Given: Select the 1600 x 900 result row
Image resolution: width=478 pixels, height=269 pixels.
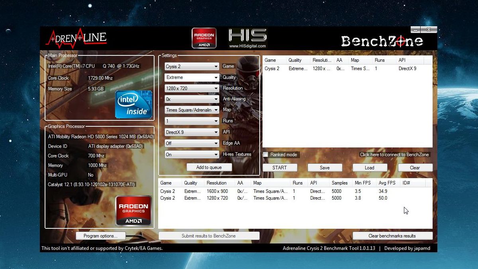Looking at the screenshot, I should coord(295,191).
